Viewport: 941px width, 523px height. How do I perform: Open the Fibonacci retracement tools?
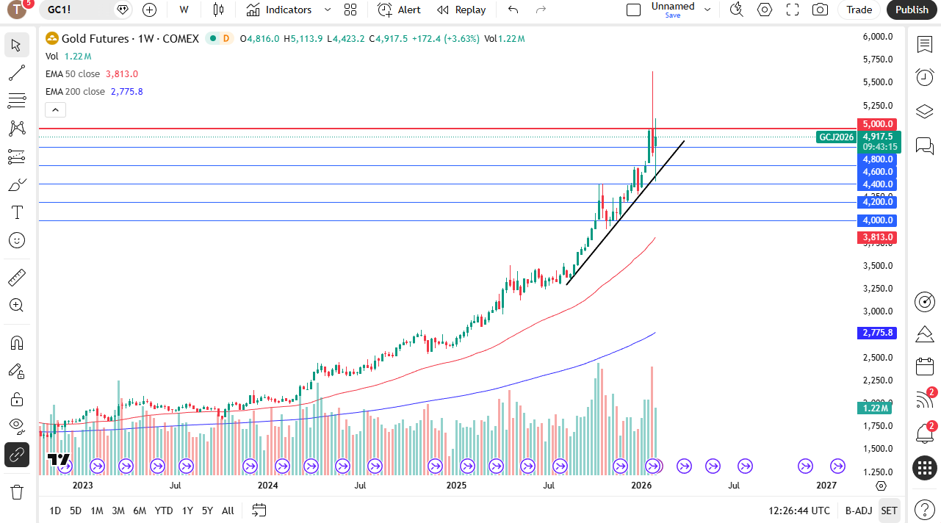pyautogui.click(x=16, y=101)
